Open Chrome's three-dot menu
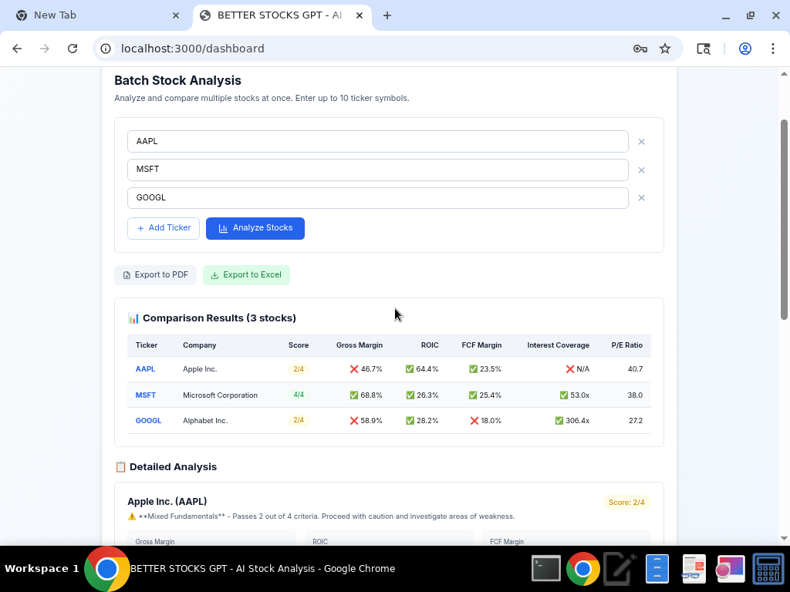790x592 pixels. [x=773, y=48]
